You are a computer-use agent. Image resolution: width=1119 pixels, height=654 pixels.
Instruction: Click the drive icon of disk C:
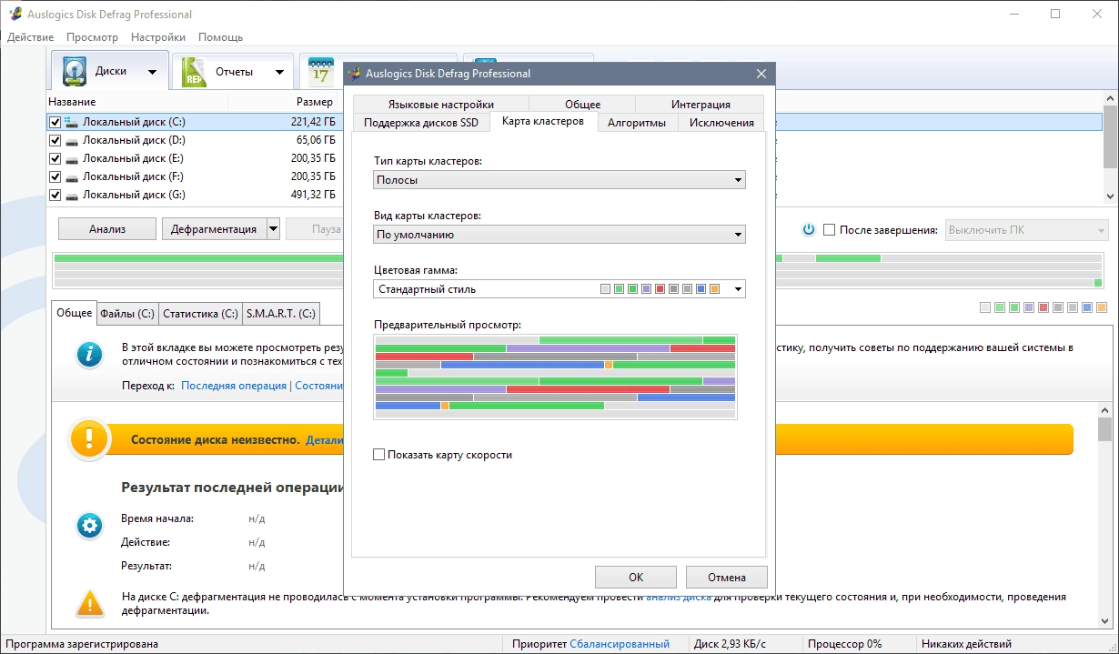point(72,122)
